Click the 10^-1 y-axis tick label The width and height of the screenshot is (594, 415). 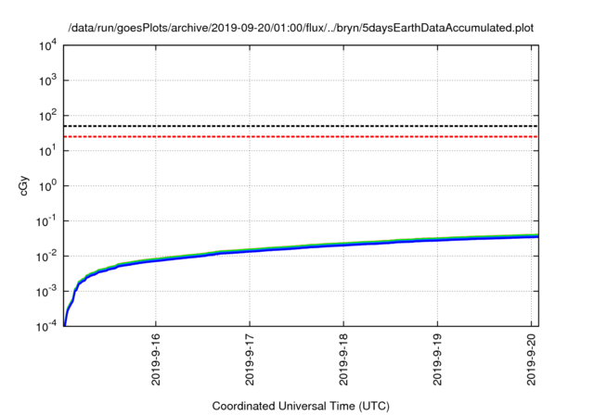47,221
